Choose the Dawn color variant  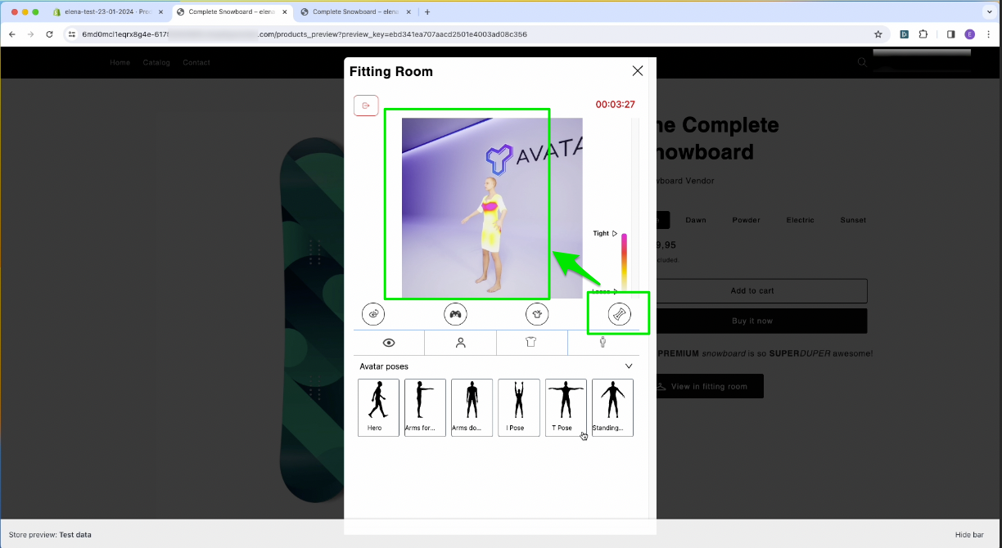point(696,220)
